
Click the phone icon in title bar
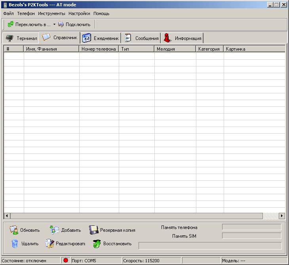[x=5, y=5]
